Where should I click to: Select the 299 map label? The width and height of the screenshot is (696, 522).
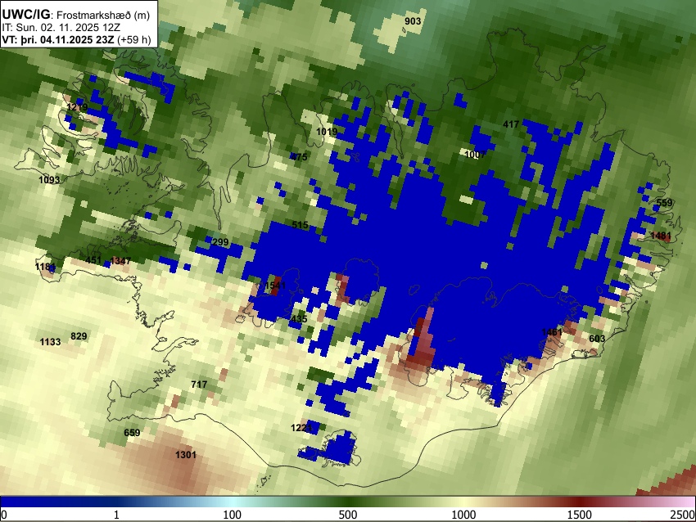click(x=220, y=241)
